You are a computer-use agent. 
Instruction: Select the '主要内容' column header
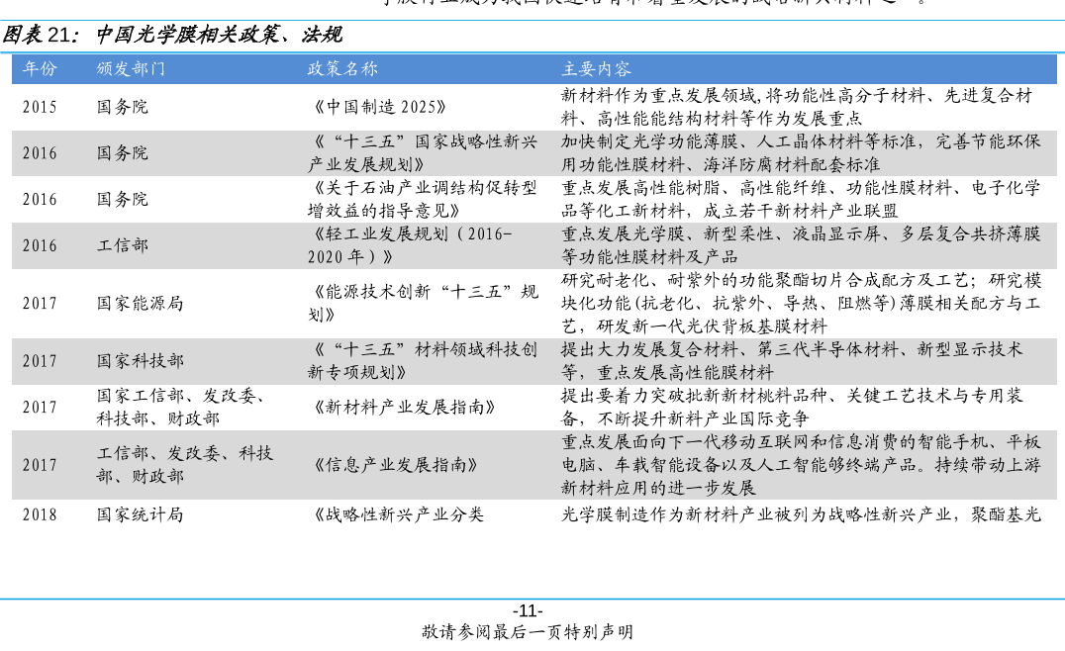click(x=597, y=68)
